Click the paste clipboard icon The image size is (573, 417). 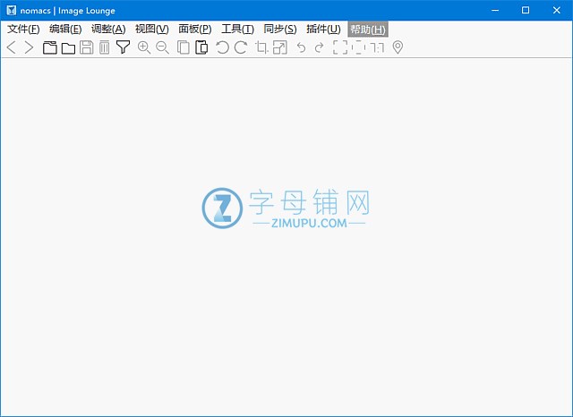click(201, 47)
